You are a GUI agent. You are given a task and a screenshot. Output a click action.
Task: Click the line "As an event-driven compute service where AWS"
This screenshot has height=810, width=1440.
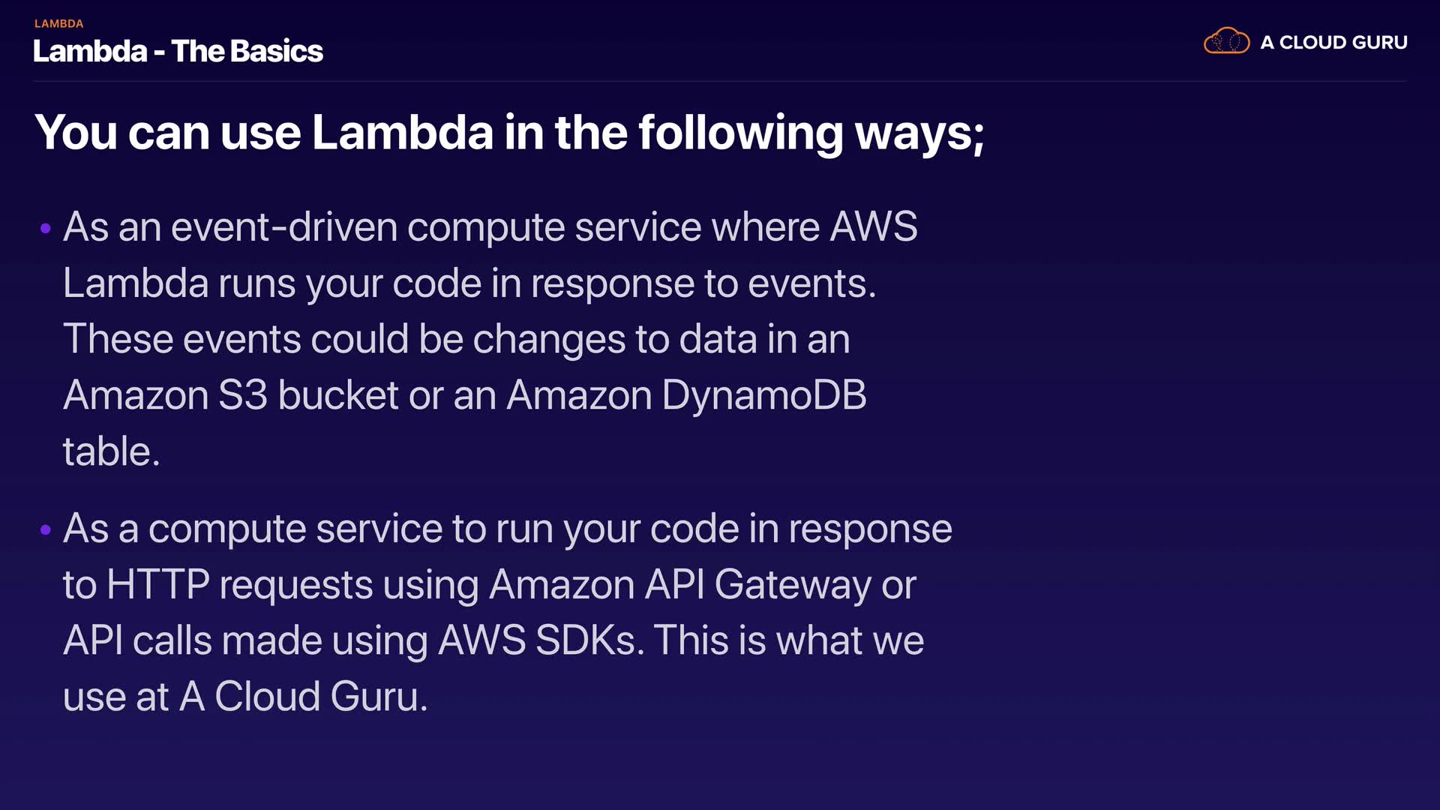(x=490, y=226)
